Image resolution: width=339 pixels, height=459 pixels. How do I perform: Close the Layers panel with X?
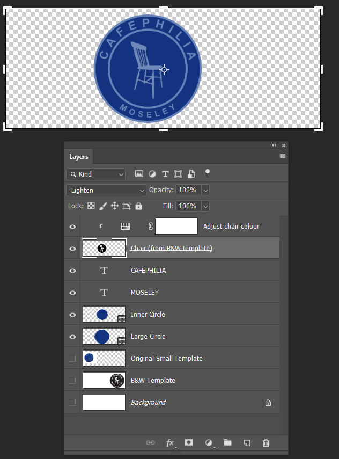[x=284, y=145]
